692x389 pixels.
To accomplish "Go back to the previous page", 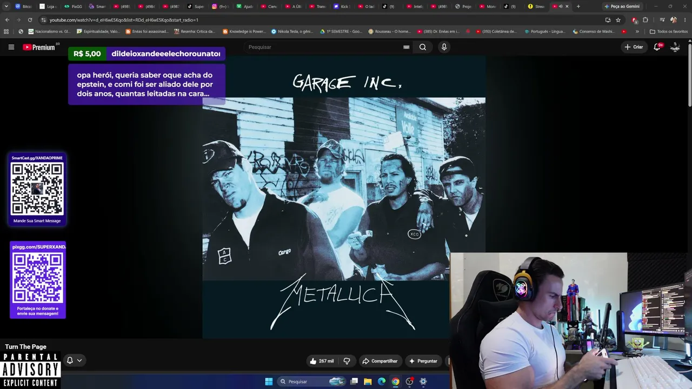I will coord(7,20).
